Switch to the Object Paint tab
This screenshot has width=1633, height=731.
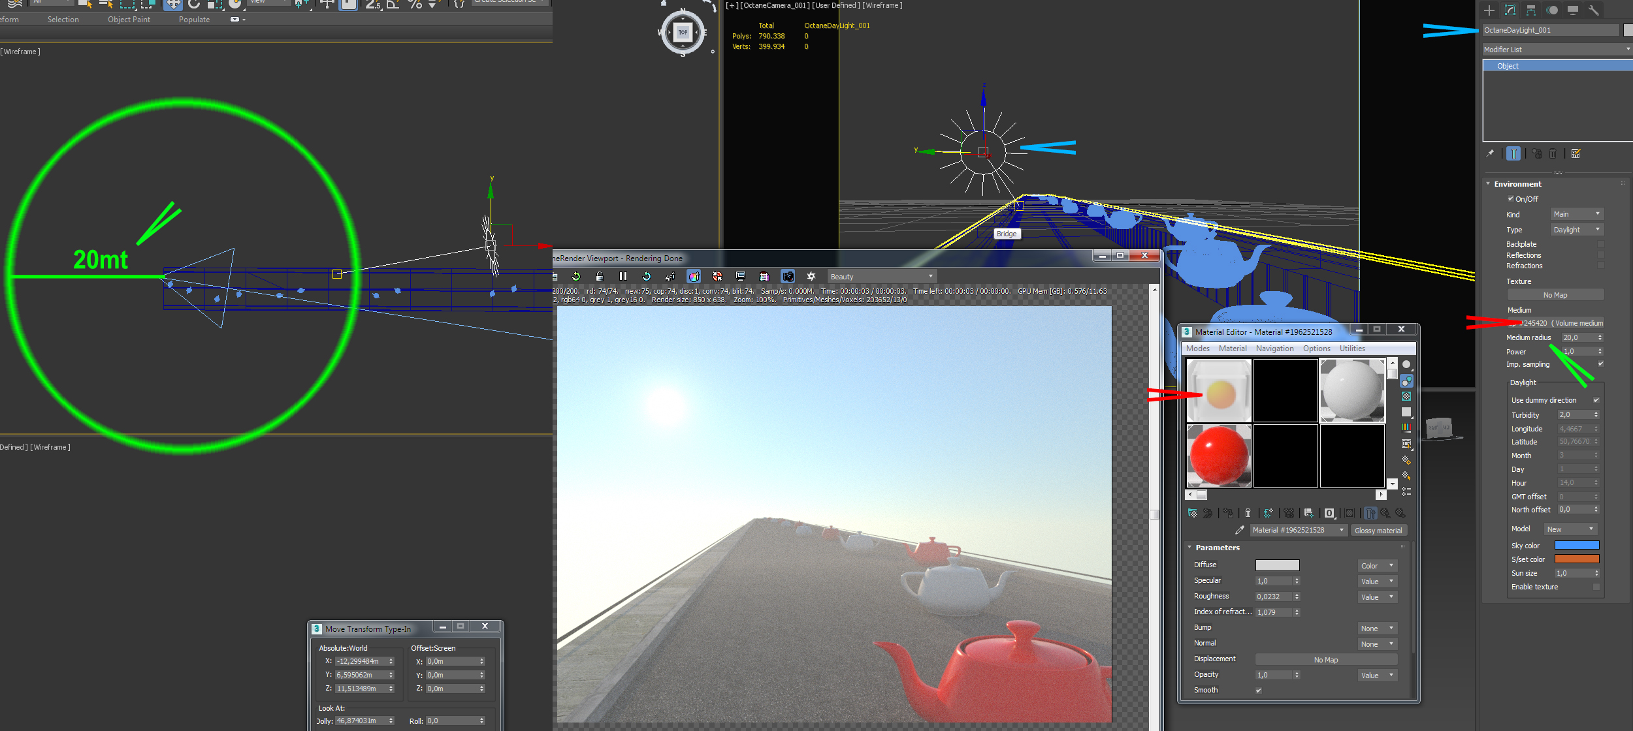pyautogui.click(x=129, y=20)
